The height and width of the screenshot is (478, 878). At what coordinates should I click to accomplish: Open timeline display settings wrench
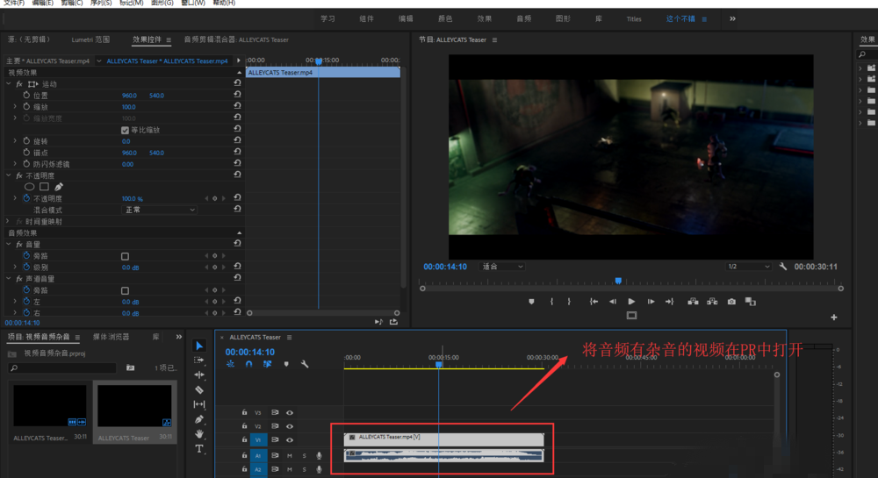304,364
